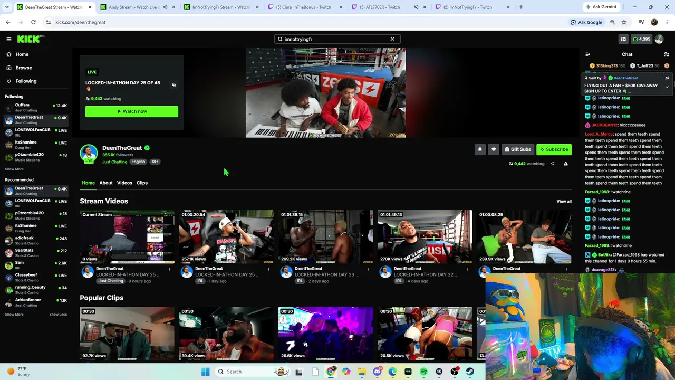Unmute the ATL770ER Twitch tab
Image resolution: width=675 pixels, height=380 pixels.
[416, 7]
